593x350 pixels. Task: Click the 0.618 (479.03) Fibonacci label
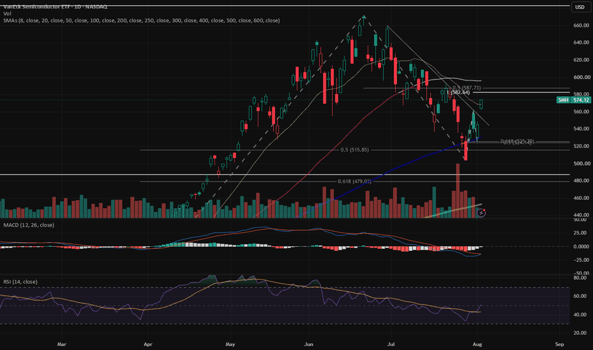tap(354, 181)
